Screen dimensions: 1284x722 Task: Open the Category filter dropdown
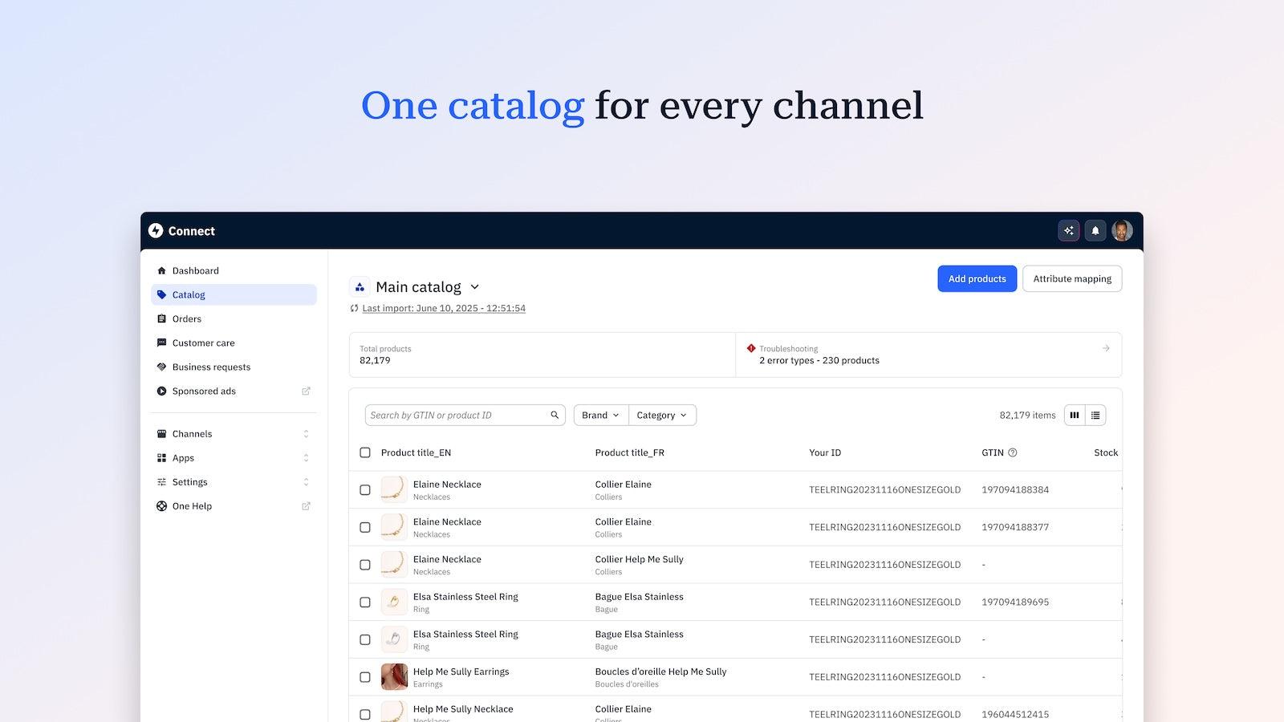[662, 415]
